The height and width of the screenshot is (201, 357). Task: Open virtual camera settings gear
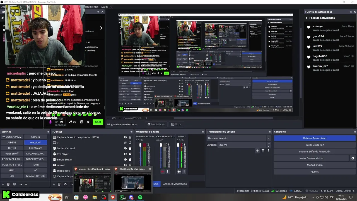pyautogui.click(x=353, y=158)
